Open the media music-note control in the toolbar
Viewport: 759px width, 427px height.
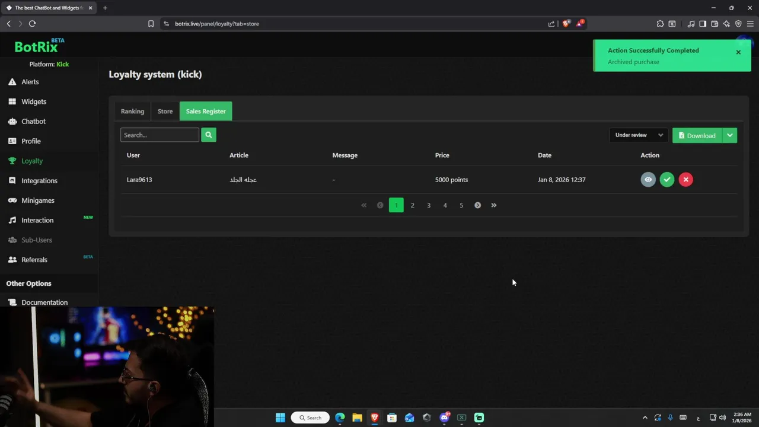click(691, 24)
